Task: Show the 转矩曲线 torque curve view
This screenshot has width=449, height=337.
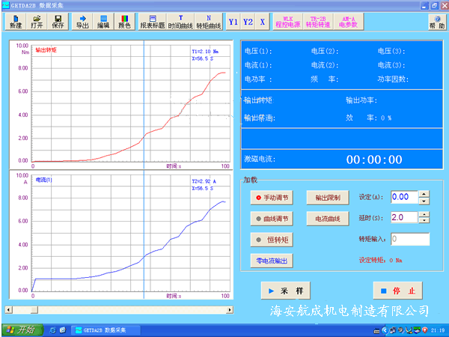Action: [208, 21]
